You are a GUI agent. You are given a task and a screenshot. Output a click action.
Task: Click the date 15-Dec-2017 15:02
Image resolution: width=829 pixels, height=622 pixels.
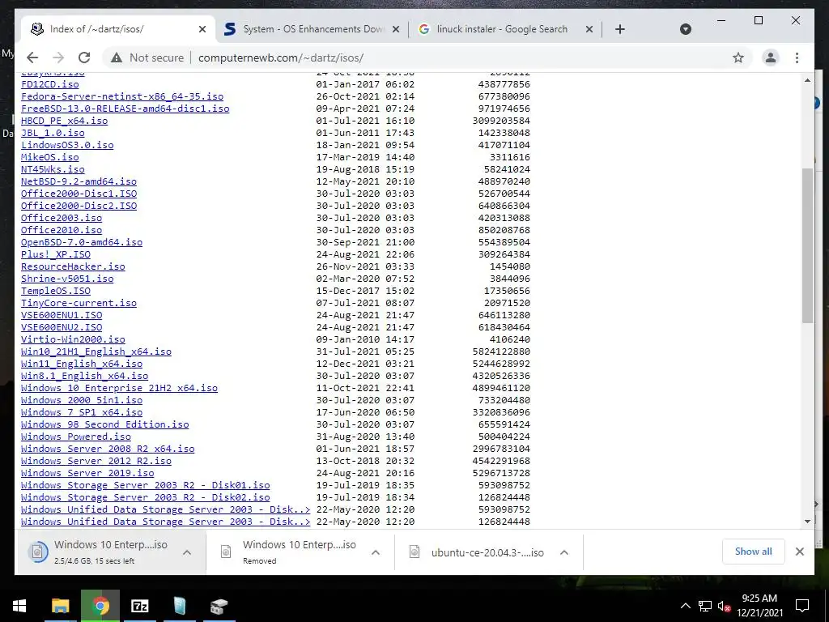(x=365, y=291)
